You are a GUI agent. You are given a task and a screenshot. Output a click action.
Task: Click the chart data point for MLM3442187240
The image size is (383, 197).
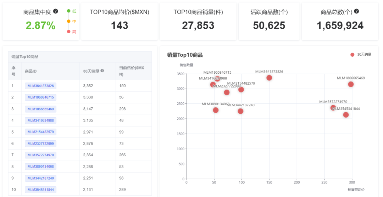(240, 111)
